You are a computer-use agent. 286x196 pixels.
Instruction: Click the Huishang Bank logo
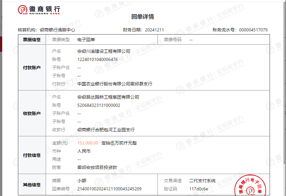(39, 10)
